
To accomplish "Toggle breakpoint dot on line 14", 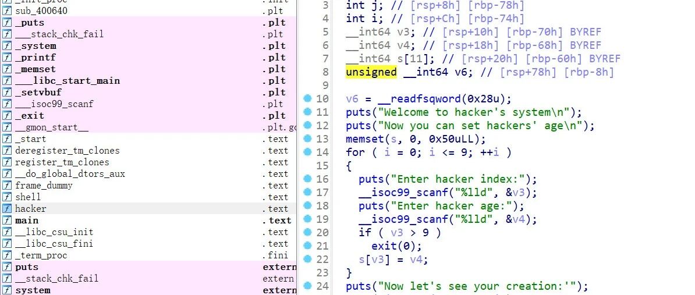I will tap(307, 152).
